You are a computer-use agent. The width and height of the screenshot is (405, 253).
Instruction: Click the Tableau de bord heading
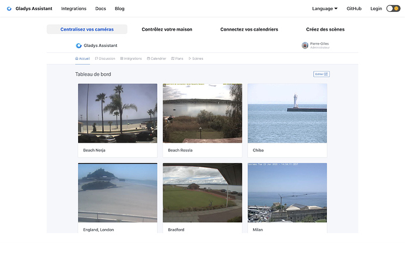coord(93,74)
